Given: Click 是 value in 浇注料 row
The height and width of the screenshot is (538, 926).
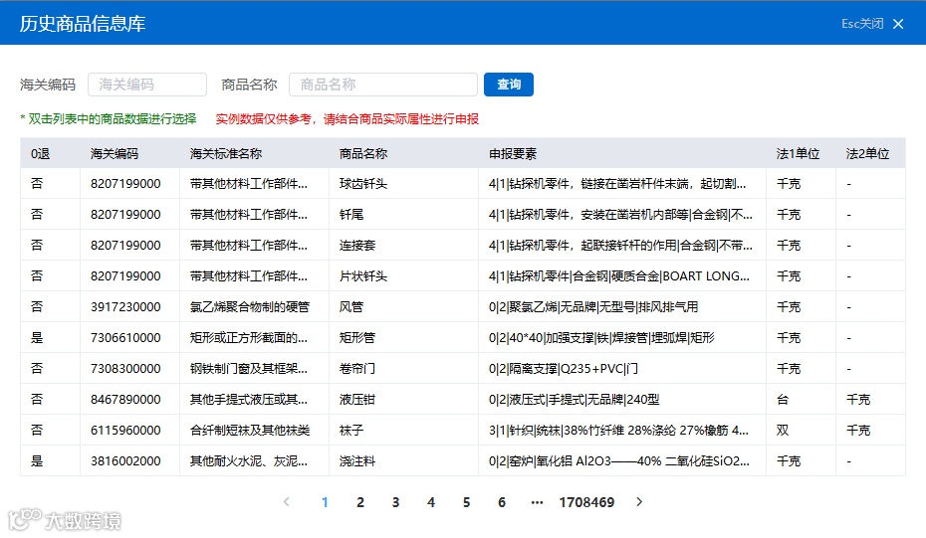Looking at the screenshot, I should (37, 460).
